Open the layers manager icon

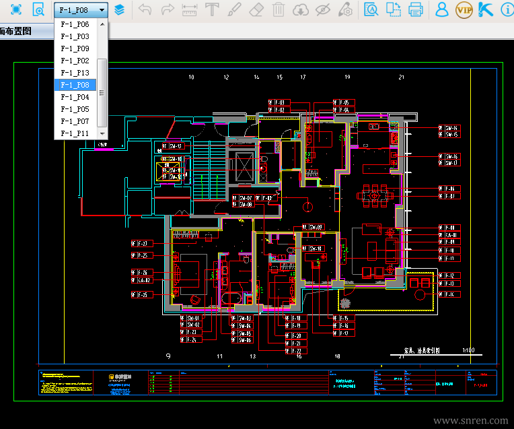click(x=119, y=9)
